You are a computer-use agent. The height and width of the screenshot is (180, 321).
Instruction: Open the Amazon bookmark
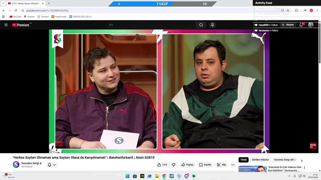pos(29,17)
